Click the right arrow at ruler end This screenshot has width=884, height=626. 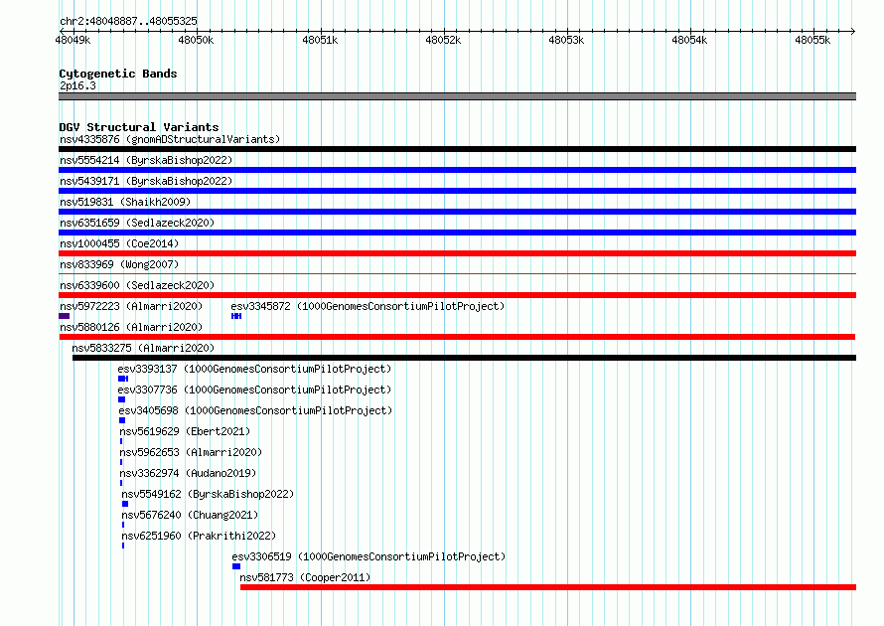click(x=853, y=31)
